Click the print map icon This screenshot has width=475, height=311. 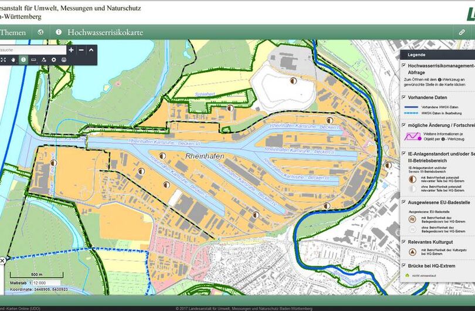pyautogui.click(x=64, y=60)
